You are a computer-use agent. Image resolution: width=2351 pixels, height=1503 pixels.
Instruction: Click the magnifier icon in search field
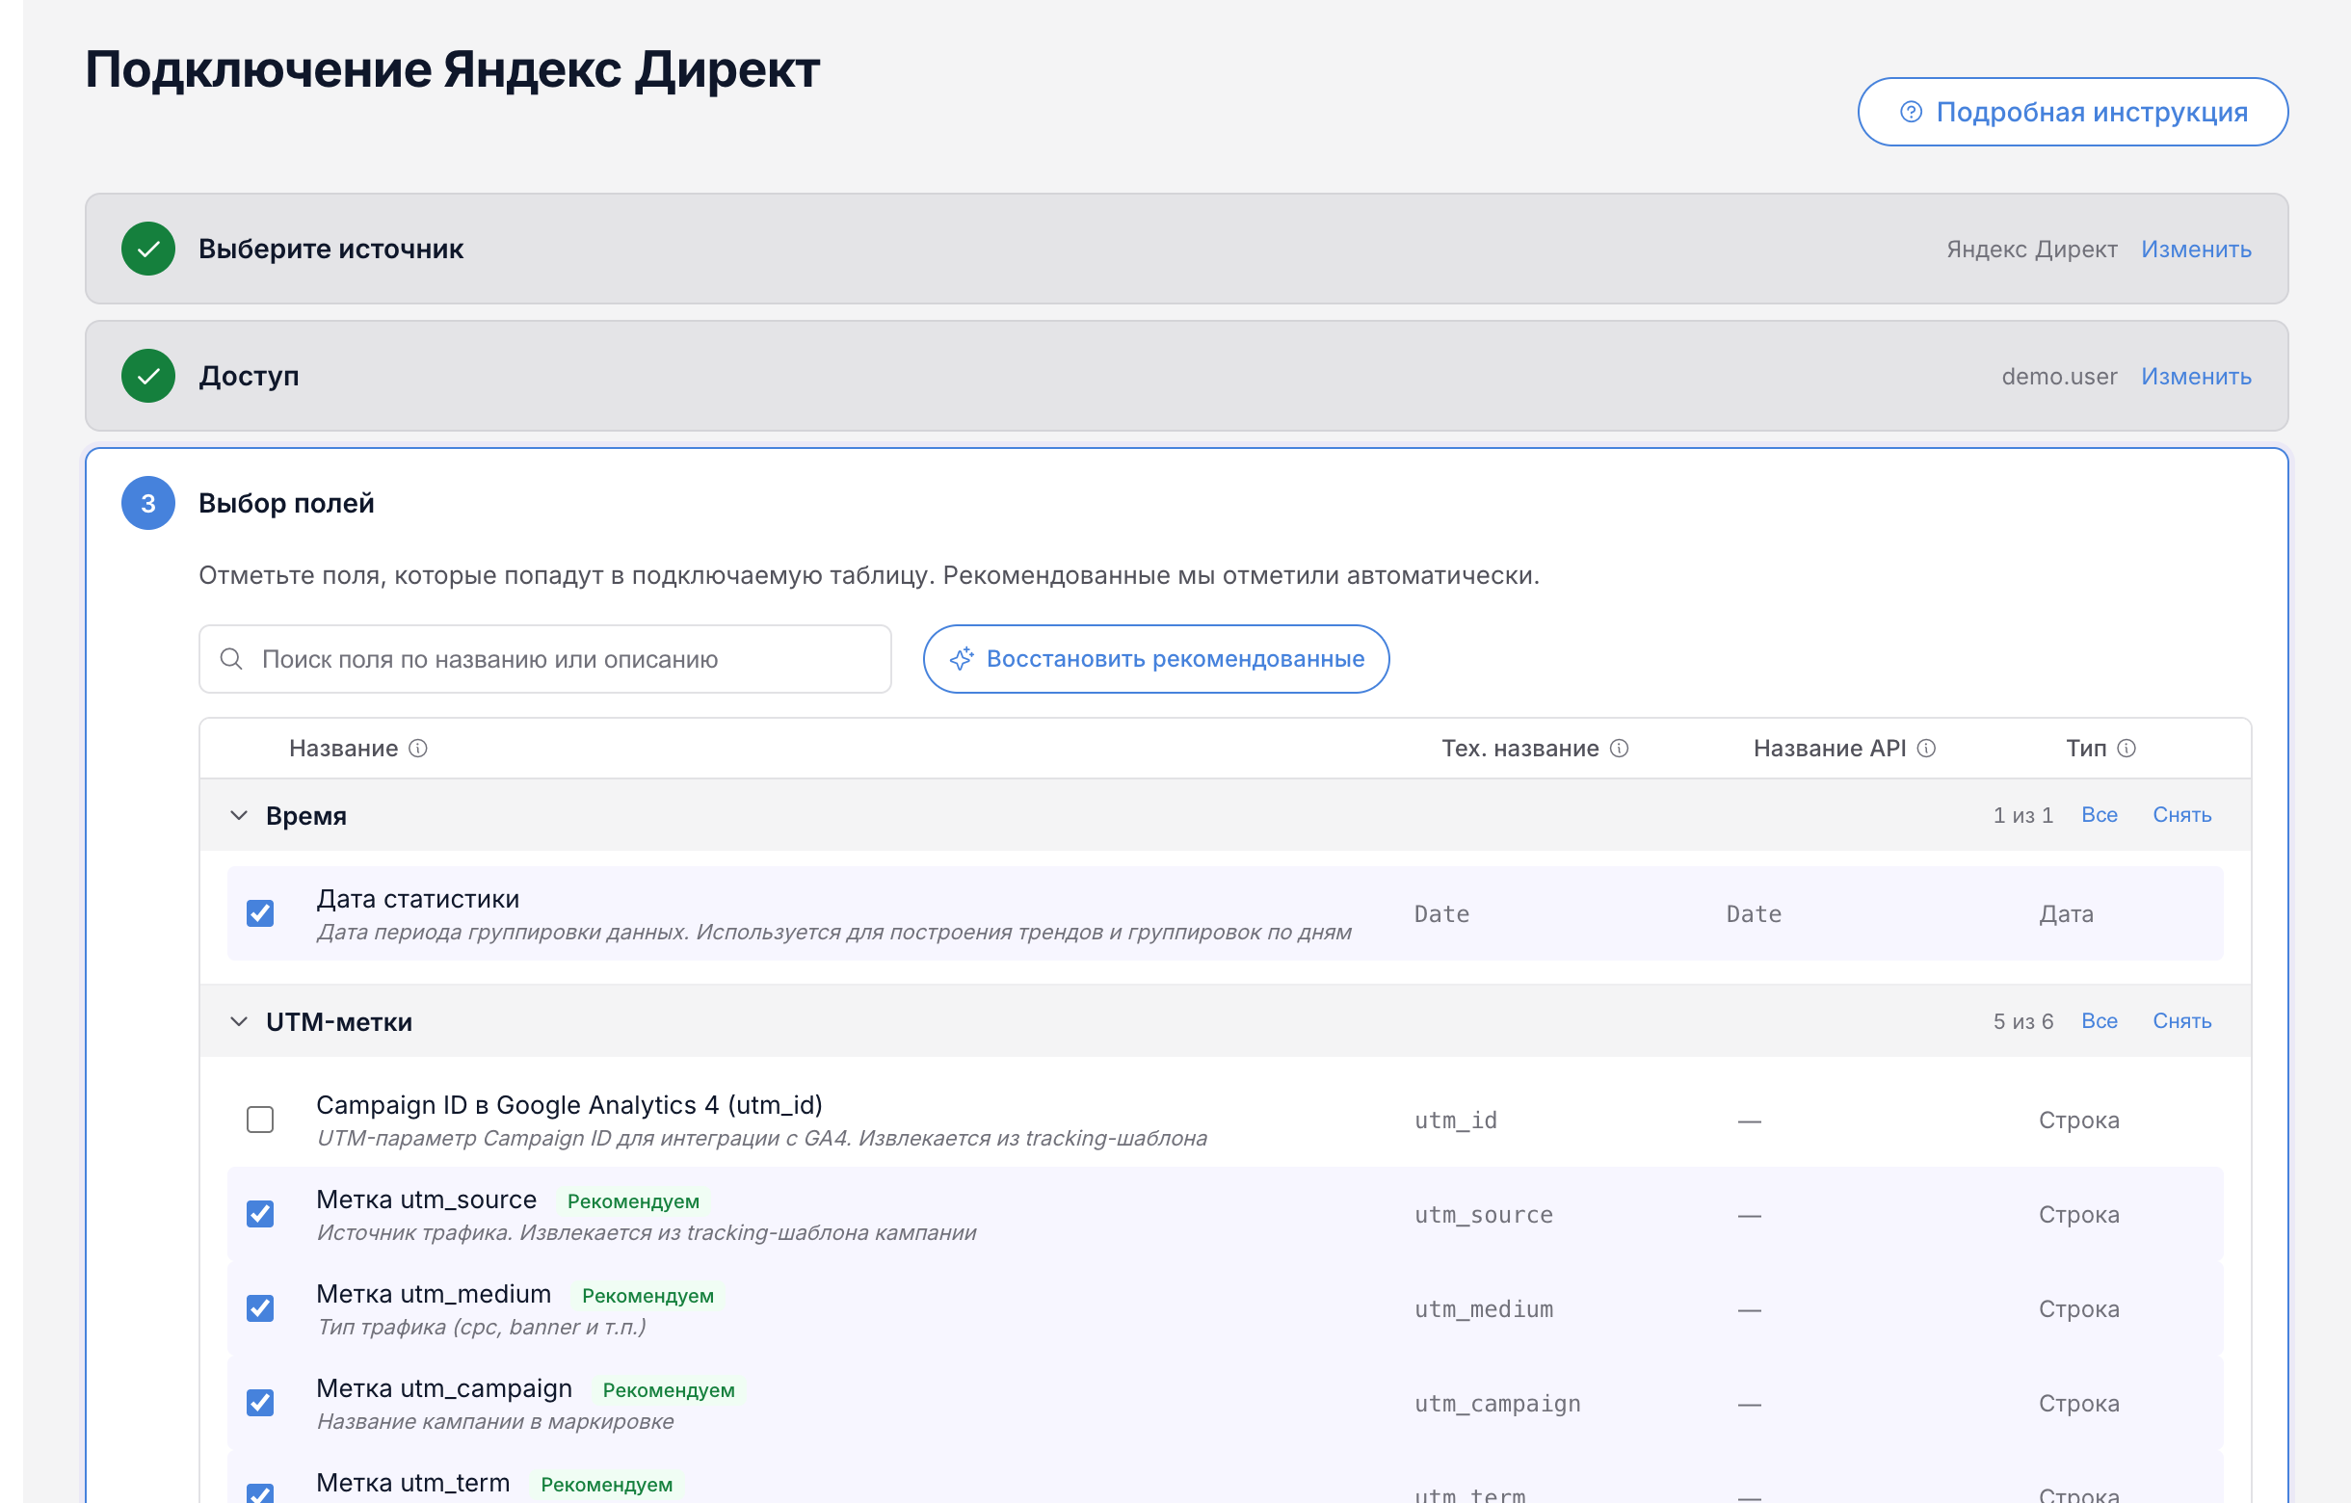point(231,659)
